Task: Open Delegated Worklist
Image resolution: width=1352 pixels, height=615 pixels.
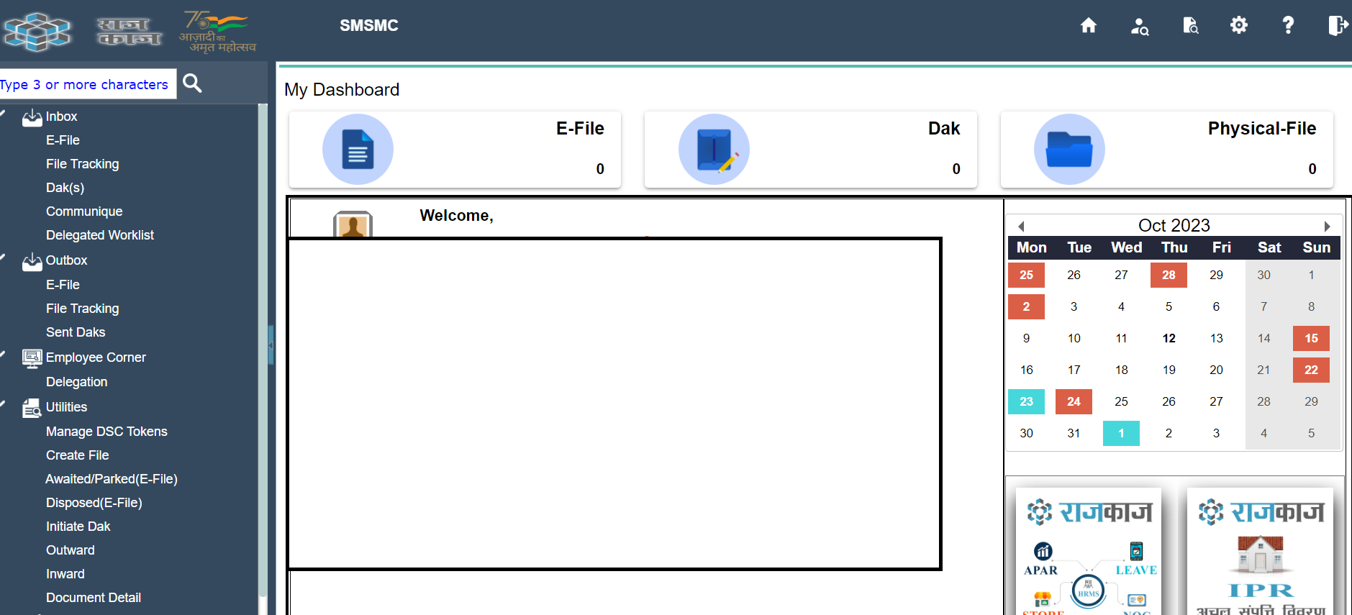Action: 100,235
